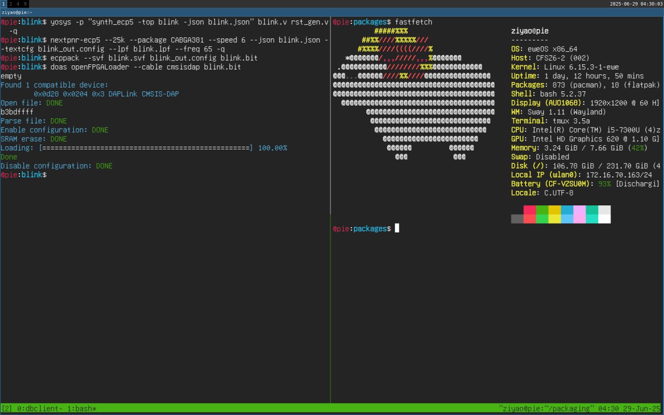Click the light pink color swatch
Image resolution: width=664 pixels, height=415 pixels.
click(x=579, y=210)
